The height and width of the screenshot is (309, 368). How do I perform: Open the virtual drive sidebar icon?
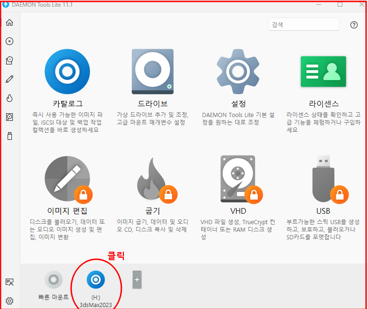[9, 60]
